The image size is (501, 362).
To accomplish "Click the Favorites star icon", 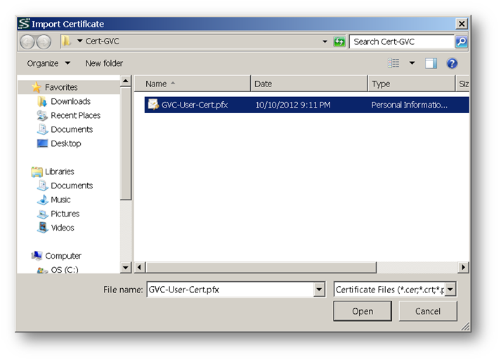I will [x=37, y=87].
